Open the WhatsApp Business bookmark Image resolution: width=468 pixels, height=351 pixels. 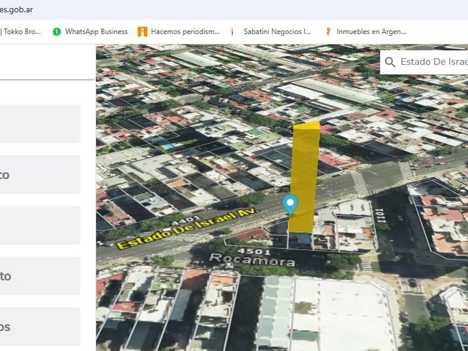(96, 32)
